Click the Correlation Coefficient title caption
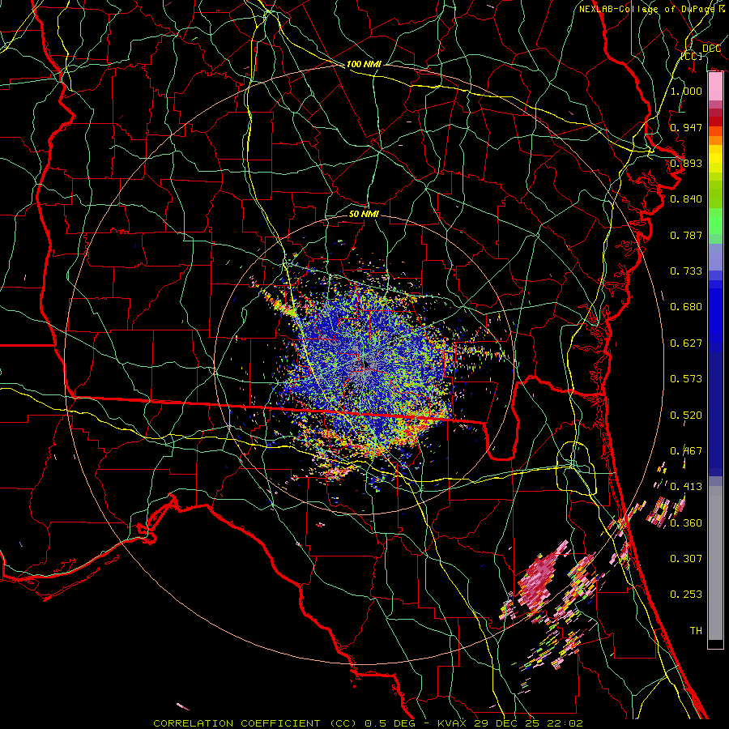The image size is (729, 729). click(368, 723)
